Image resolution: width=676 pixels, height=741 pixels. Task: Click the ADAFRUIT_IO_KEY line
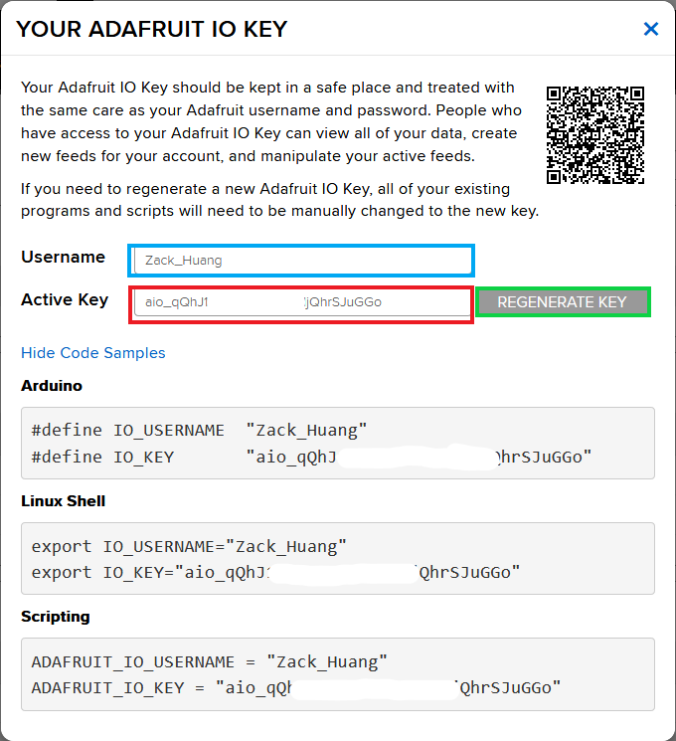(295, 688)
